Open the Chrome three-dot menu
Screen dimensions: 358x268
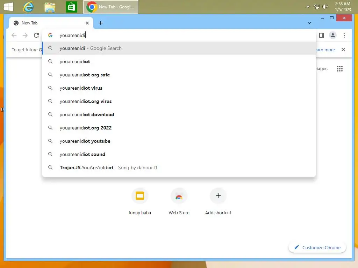pos(344,35)
